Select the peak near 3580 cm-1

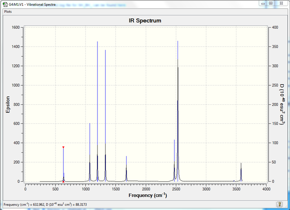241,172
